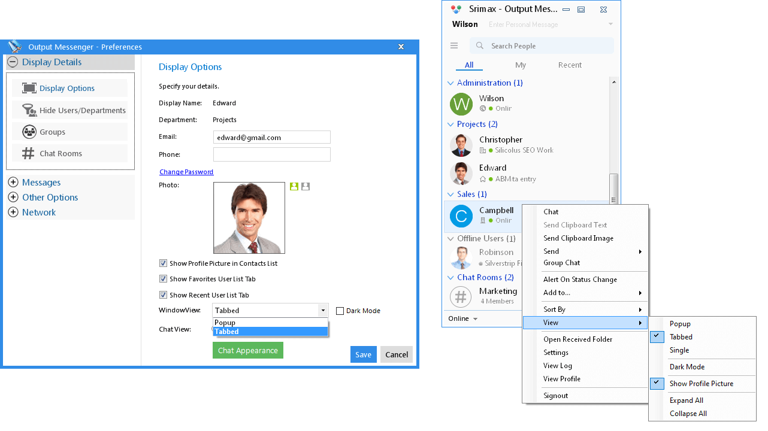The width and height of the screenshot is (768, 431).
Task: Select Alert On Status Change
Action: pyautogui.click(x=585, y=280)
